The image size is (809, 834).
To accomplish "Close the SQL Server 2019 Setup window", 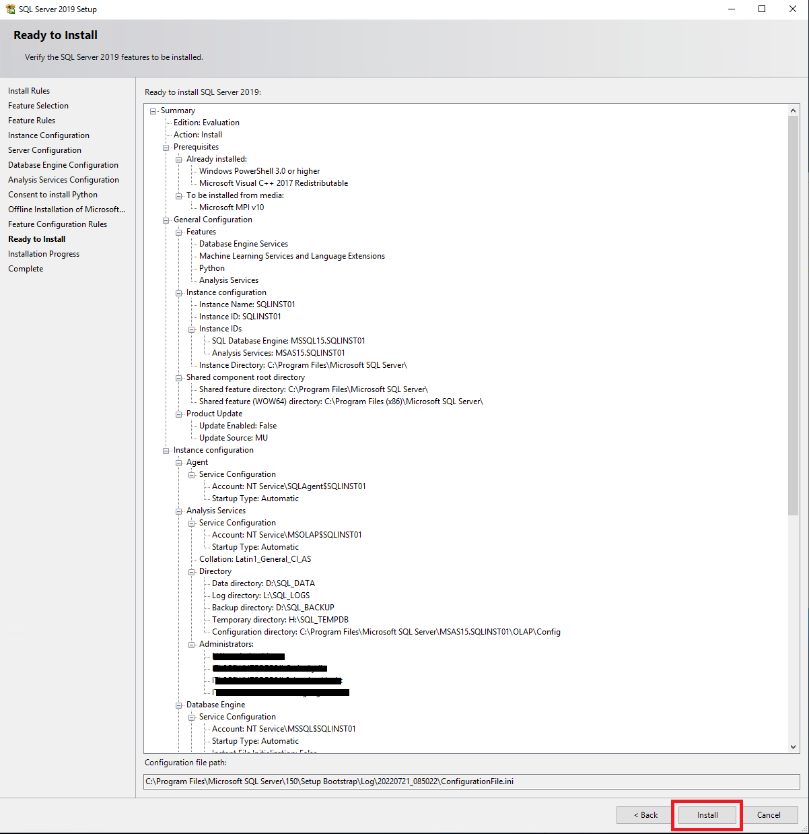I will (x=793, y=9).
